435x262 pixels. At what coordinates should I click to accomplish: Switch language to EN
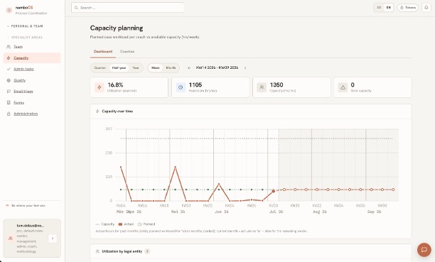pyautogui.click(x=388, y=8)
